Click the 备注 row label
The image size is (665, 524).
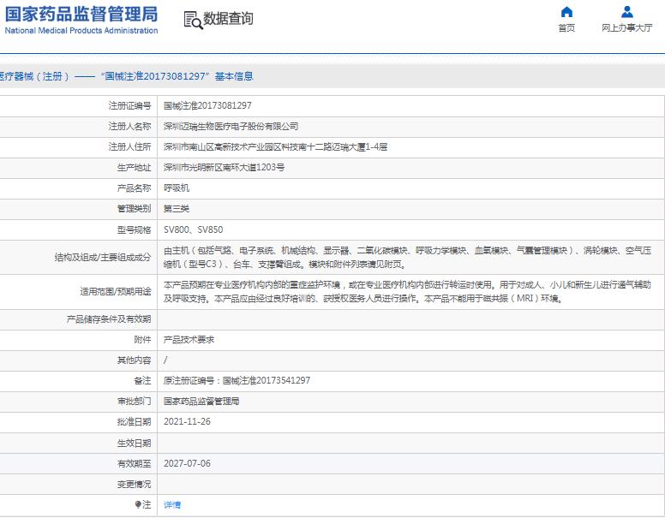(142, 380)
